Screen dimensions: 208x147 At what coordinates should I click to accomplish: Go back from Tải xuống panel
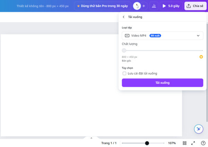click(124, 17)
